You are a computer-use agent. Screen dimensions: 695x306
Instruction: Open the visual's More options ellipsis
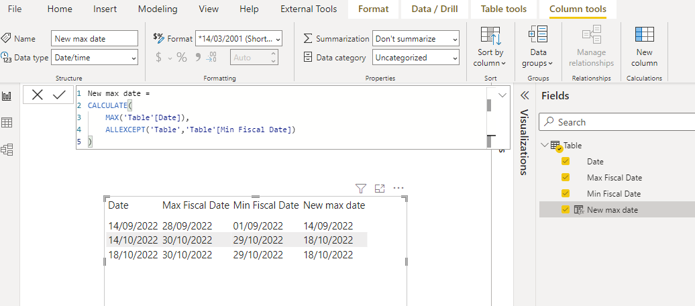pos(398,188)
